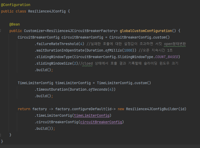Click the failureRateThreshold method call
200x148 pixels.
(57, 44)
